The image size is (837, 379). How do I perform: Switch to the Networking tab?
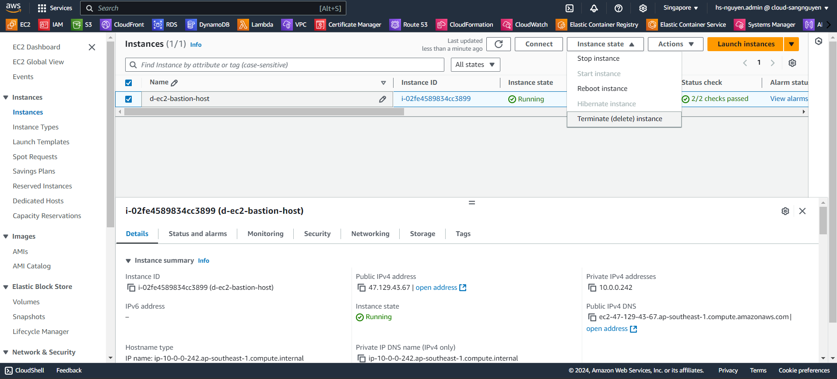tap(370, 234)
